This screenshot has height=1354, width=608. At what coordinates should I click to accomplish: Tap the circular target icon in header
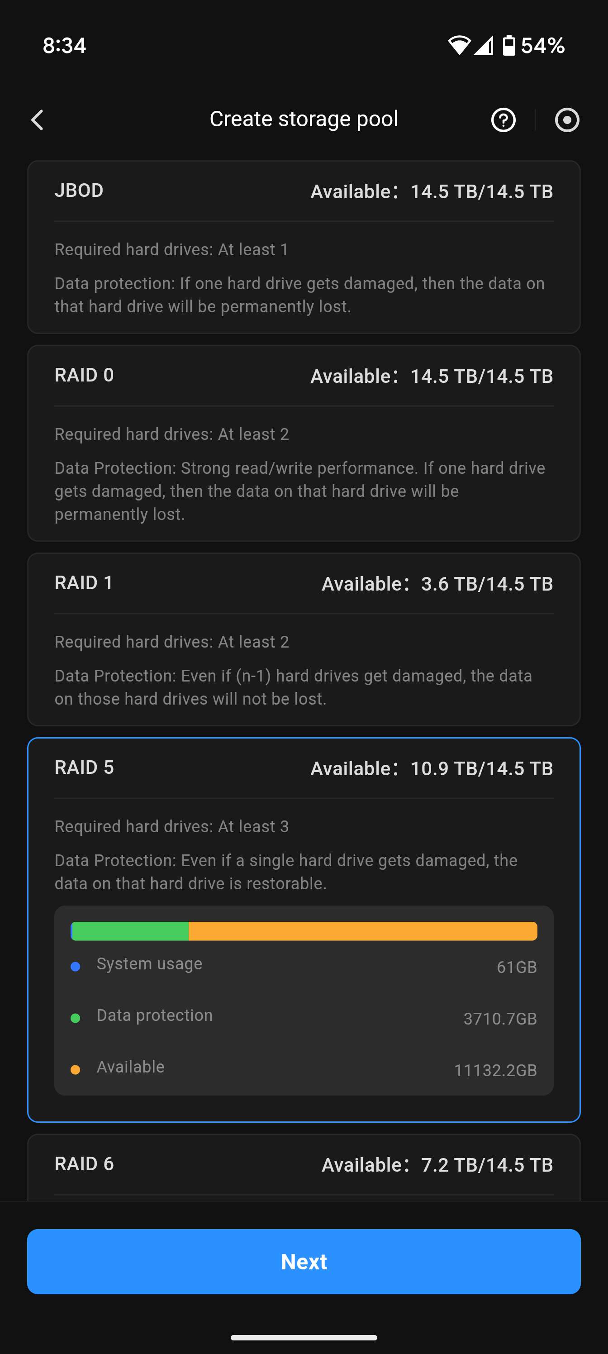click(x=566, y=120)
